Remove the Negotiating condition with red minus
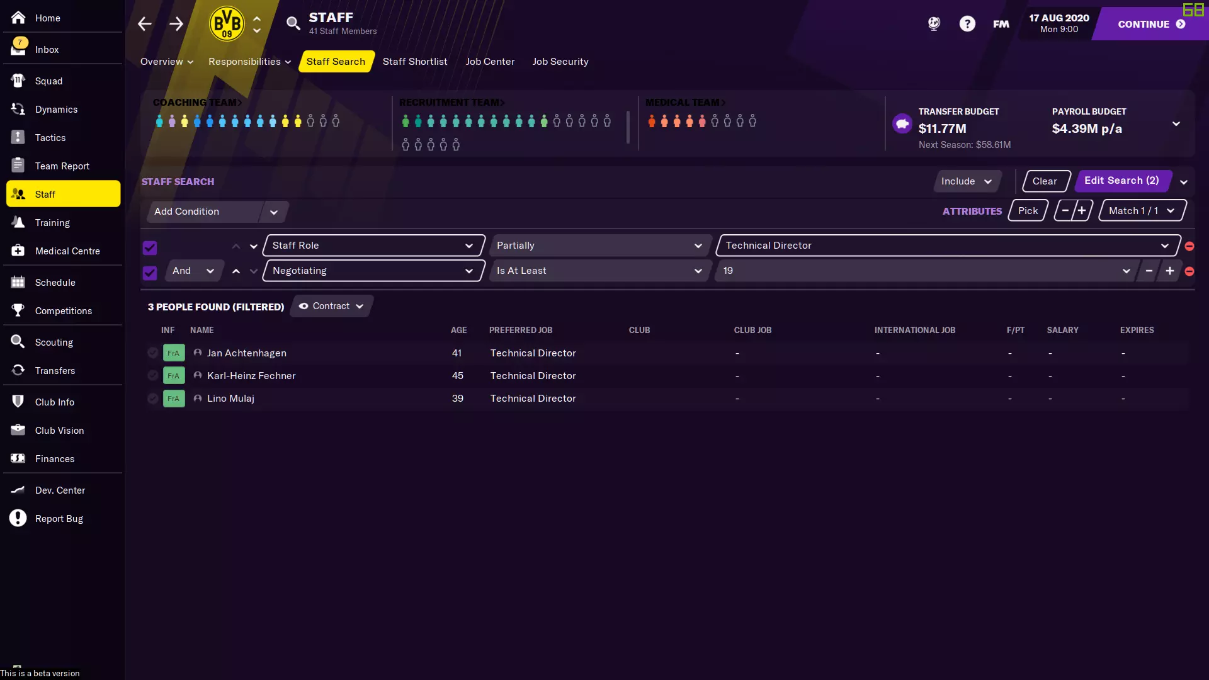Viewport: 1209px width, 680px height. (1189, 271)
